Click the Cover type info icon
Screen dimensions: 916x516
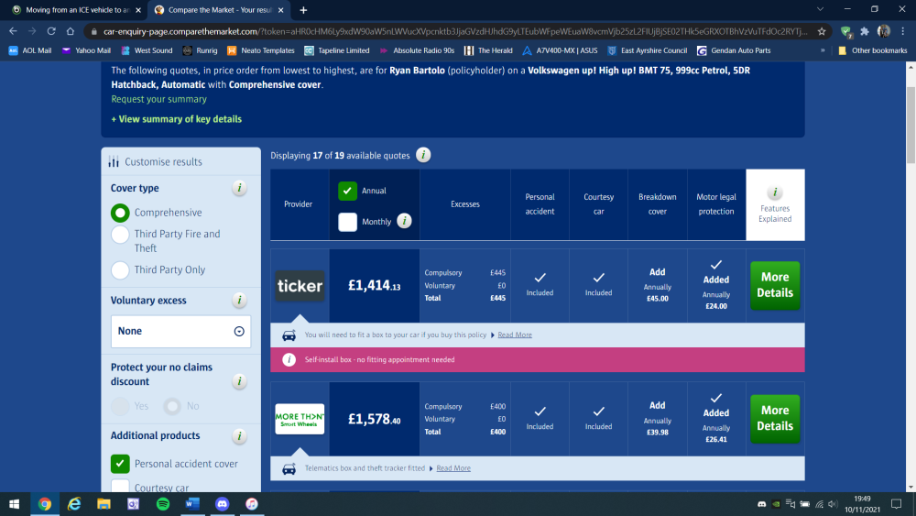coord(239,188)
